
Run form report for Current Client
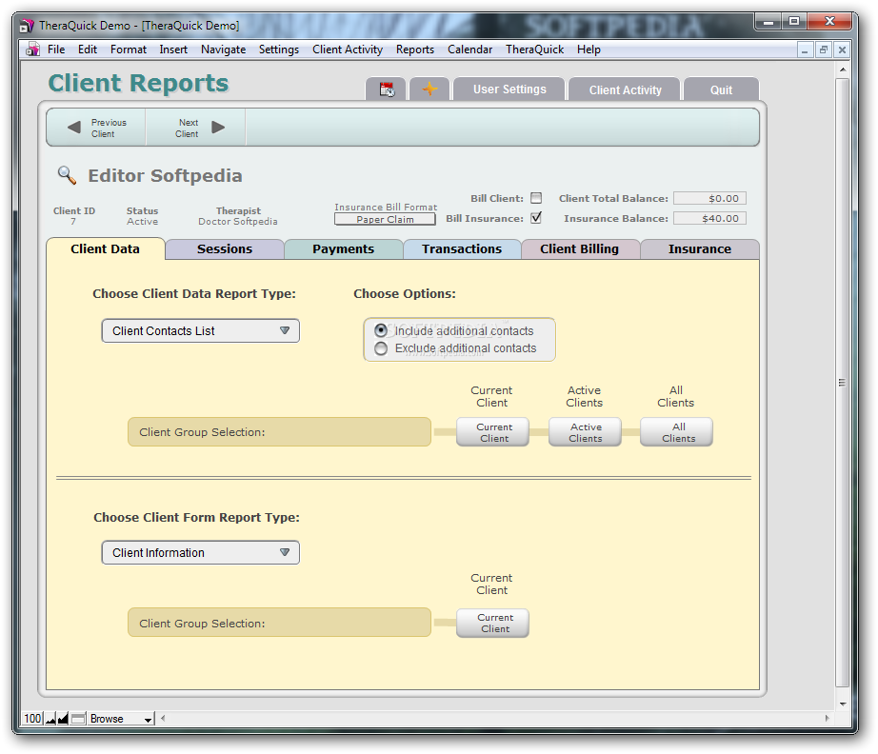492,623
